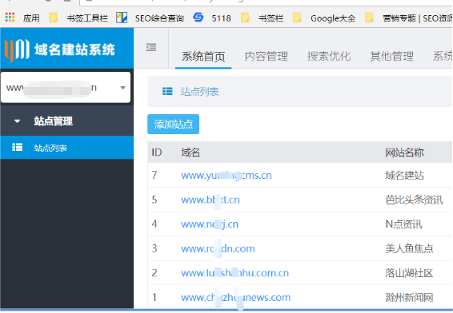The height and width of the screenshot is (313, 453).
Task: Open the Chrome apps grid icon
Action: pos(10,18)
